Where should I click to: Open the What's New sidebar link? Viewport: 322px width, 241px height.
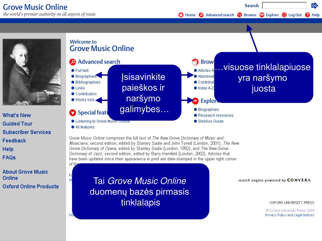(17, 115)
